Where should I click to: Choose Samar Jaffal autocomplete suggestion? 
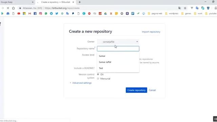(x=118, y=62)
